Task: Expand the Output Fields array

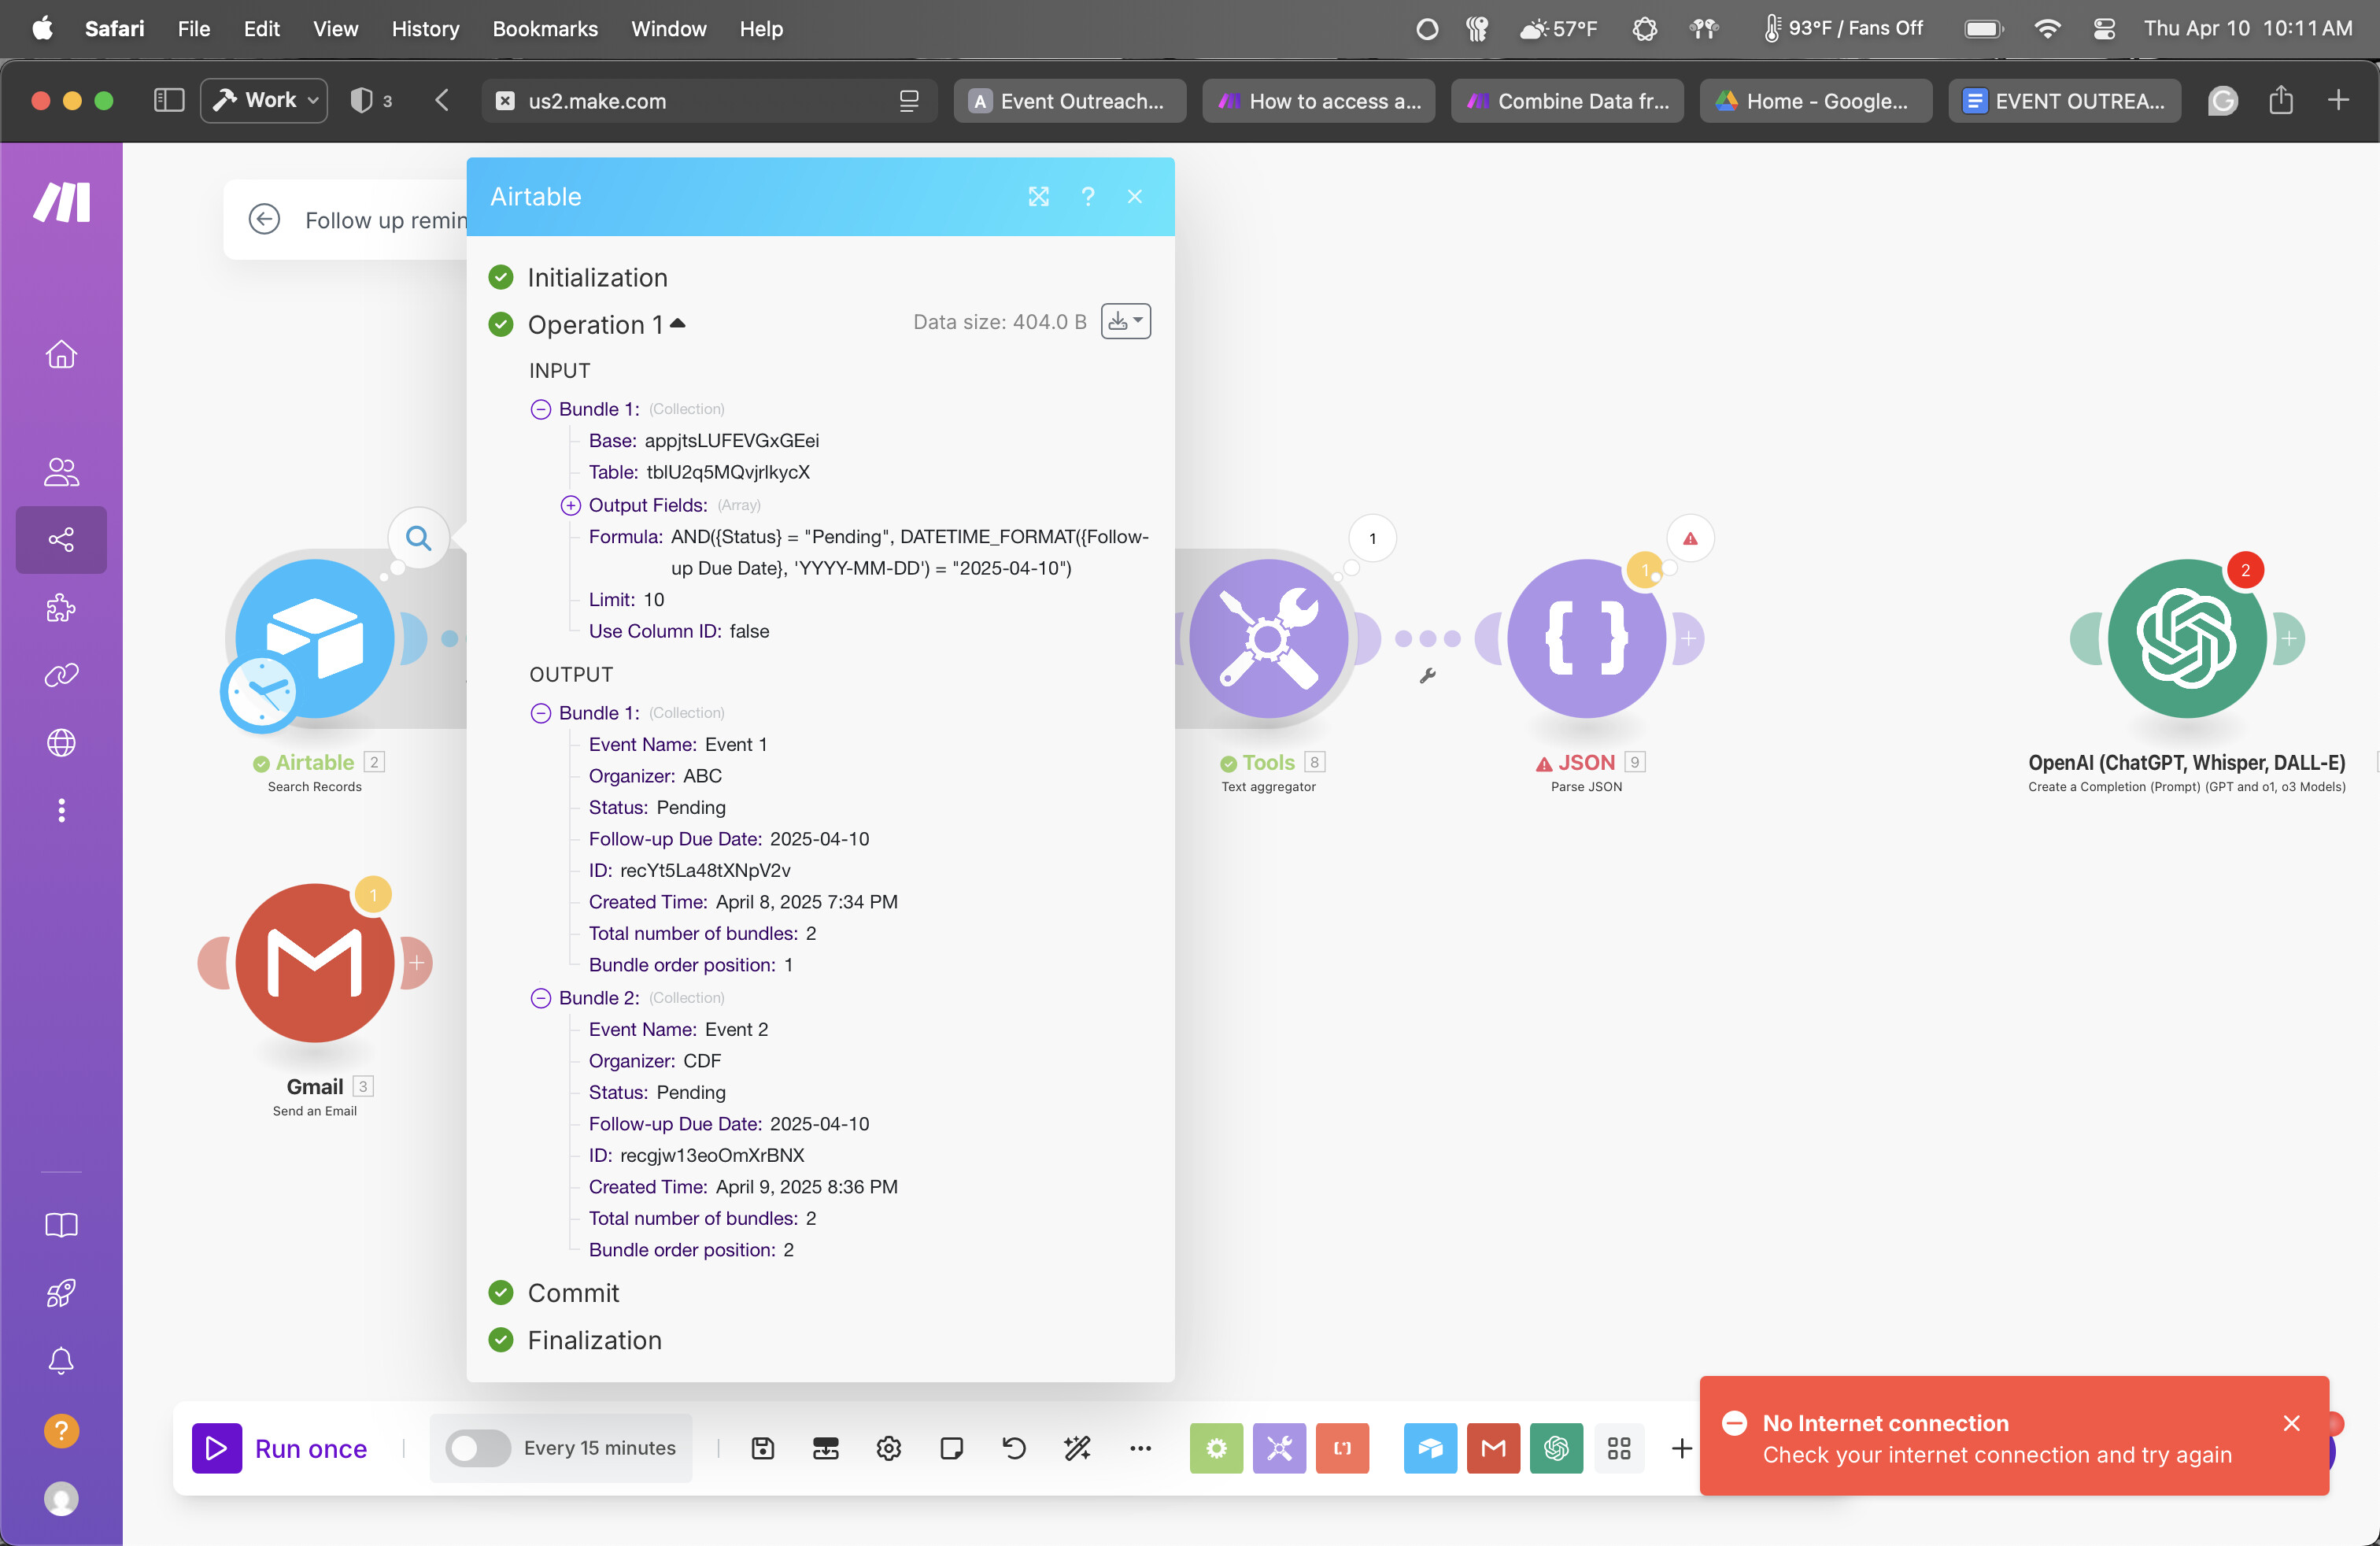Action: point(570,505)
